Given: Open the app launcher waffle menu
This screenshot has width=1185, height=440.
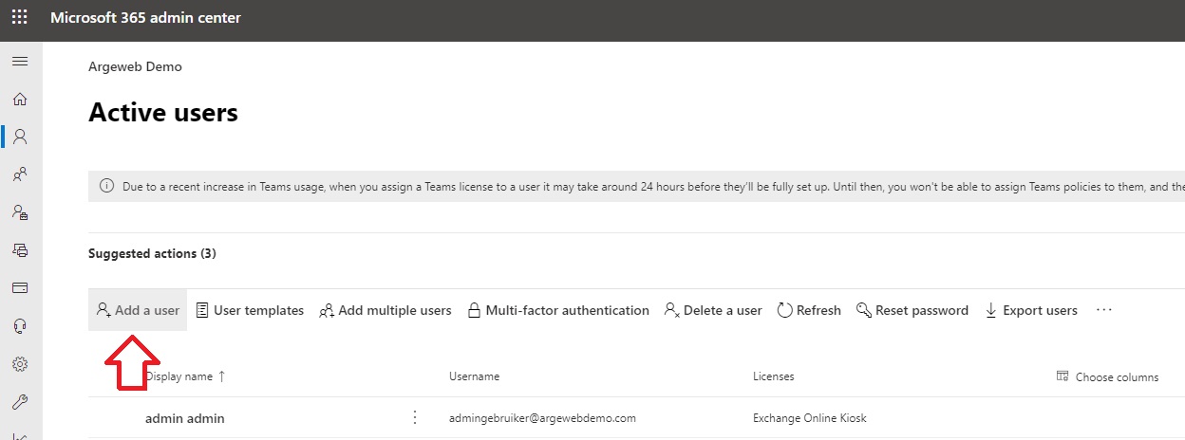Looking at the screenshot, I should 20,18.
